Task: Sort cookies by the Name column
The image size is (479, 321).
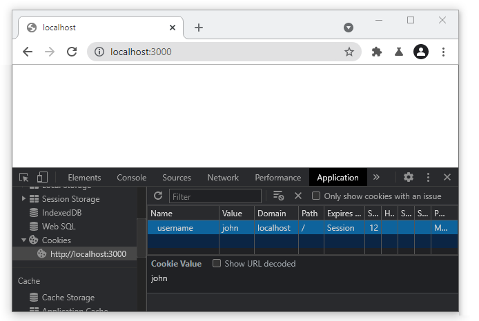Action: (x=184, y=214)
